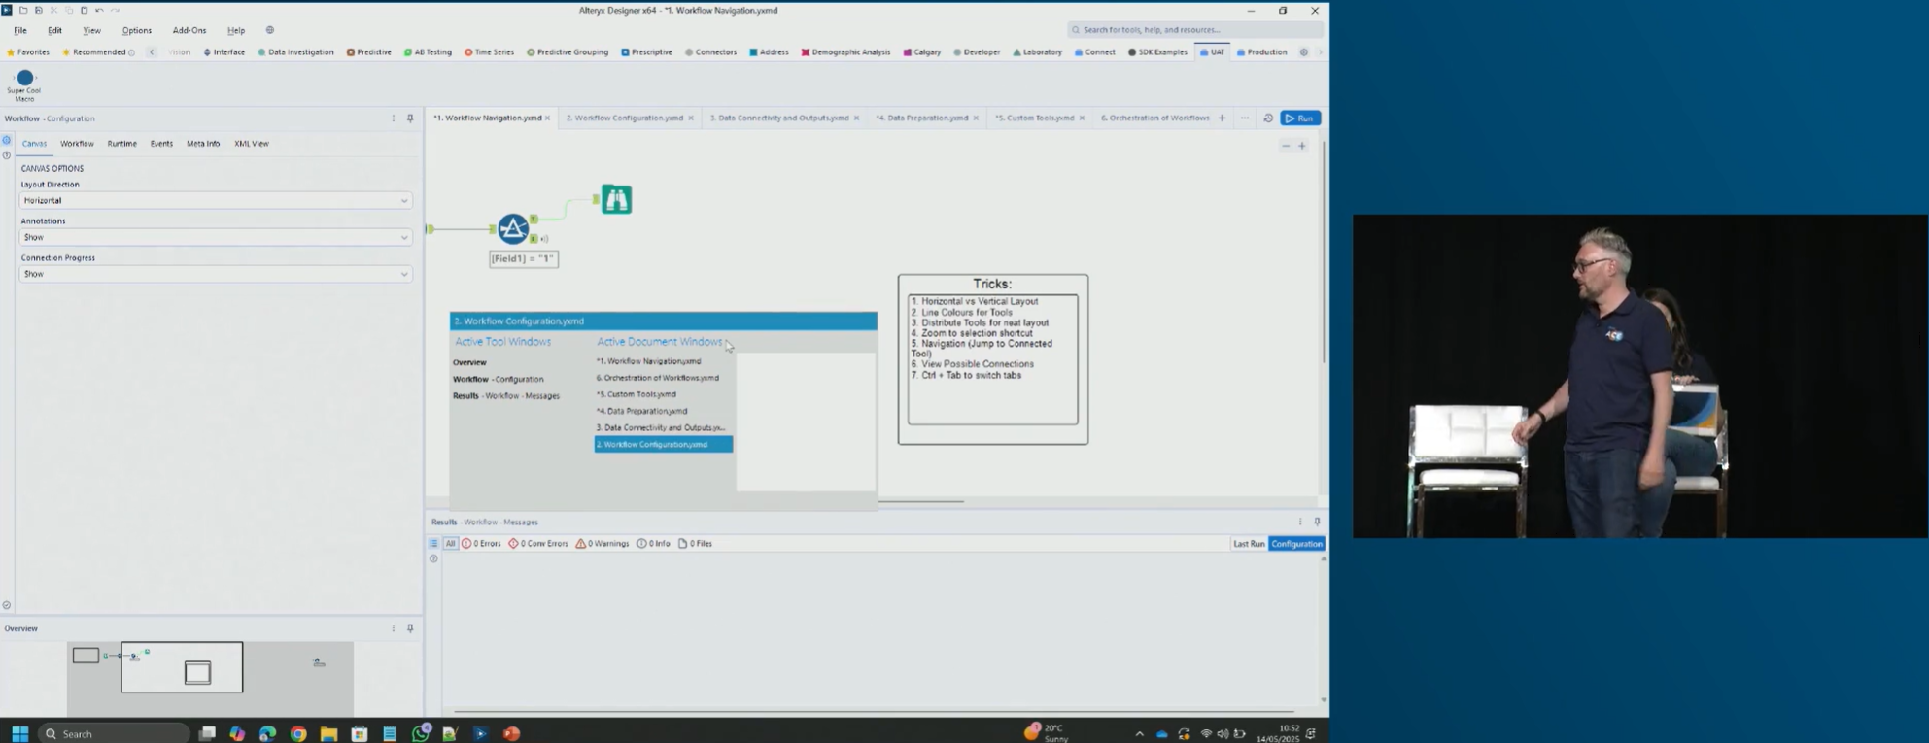Toggle 0 Errors filter
Image resolution: width=1929 pixels, height=743 pixels.
(481, 544)
